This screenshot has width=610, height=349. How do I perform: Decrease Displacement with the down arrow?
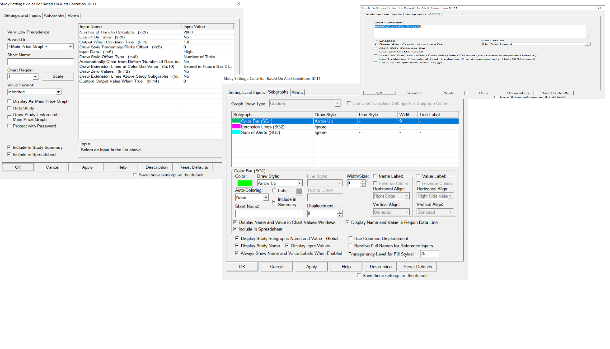pyautogui.click(x=340, y=215)
